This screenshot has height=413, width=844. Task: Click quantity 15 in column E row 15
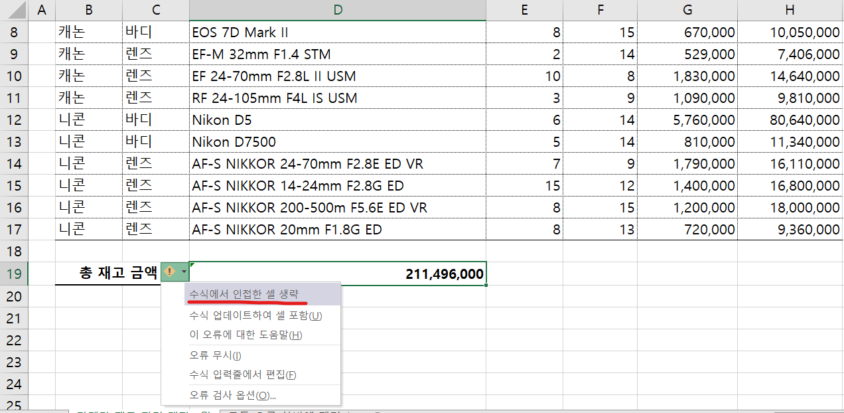(x=524, y=185)
